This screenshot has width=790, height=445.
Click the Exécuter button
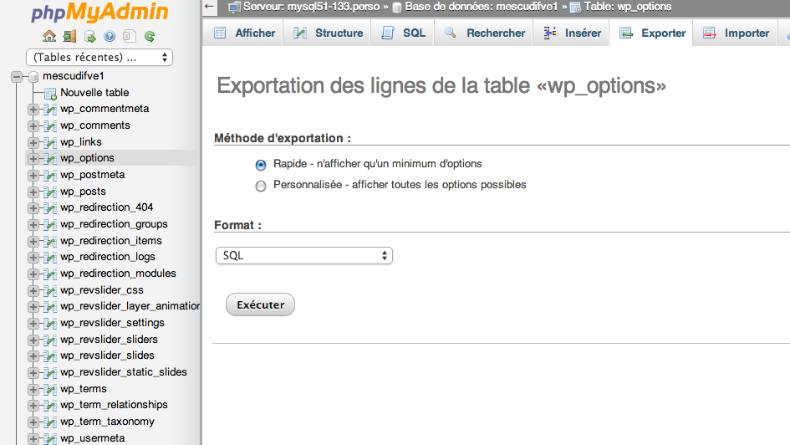click(x=261, y=305)
